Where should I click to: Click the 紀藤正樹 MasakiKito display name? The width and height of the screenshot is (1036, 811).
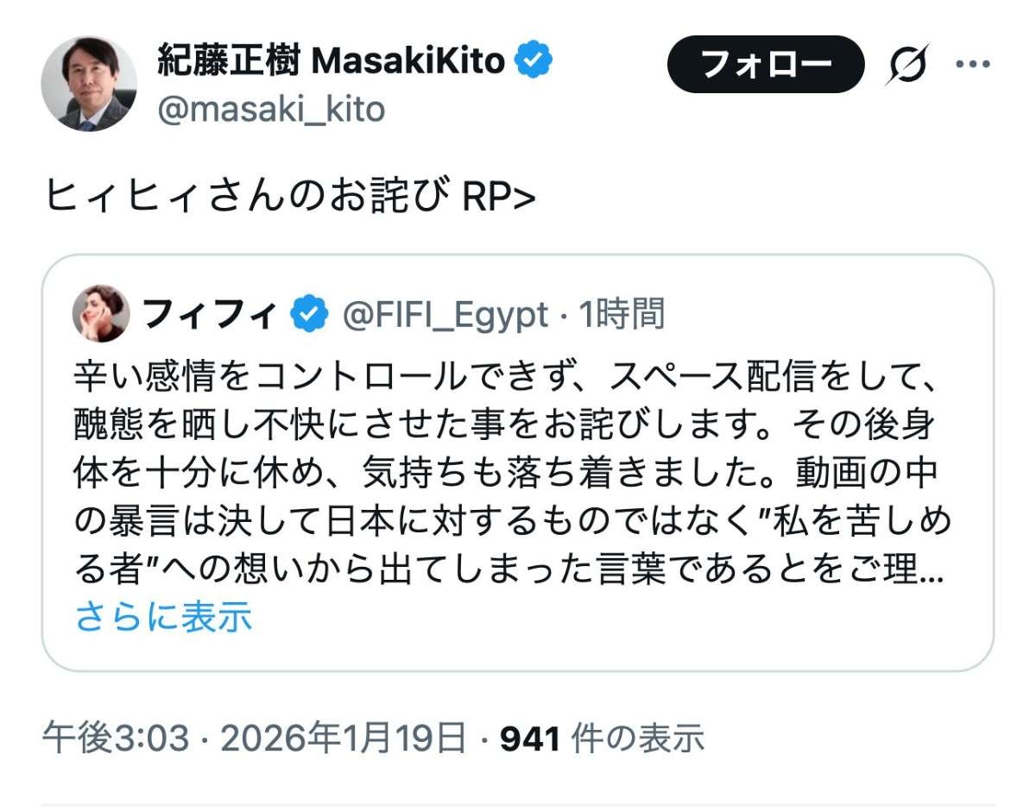[x=331, y=61]
